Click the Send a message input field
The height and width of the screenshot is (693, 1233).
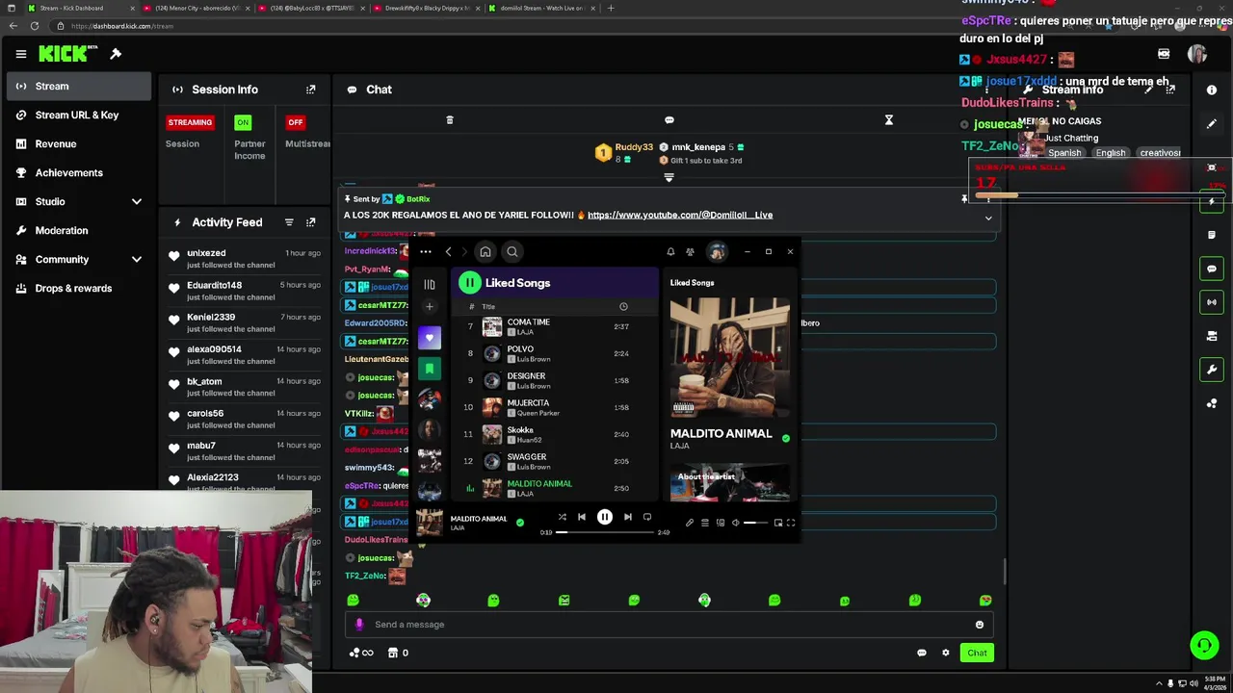(x=669, y=625)
